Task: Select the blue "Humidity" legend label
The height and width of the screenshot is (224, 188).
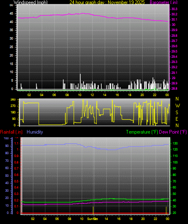Action: point(35,132)
